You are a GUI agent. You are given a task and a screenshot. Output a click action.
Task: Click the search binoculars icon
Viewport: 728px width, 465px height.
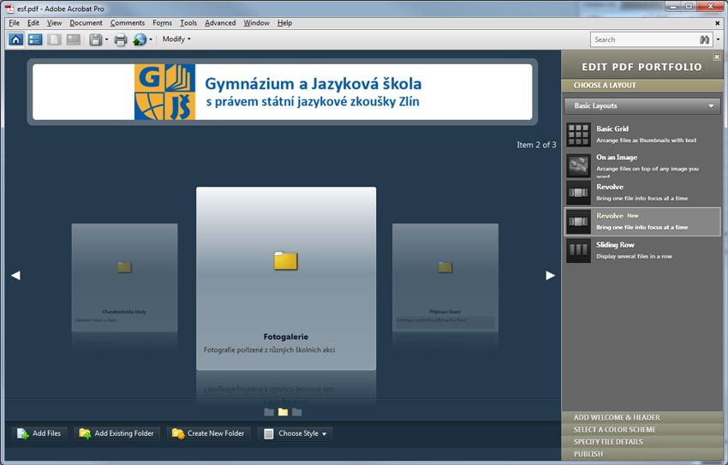(704, 39)
